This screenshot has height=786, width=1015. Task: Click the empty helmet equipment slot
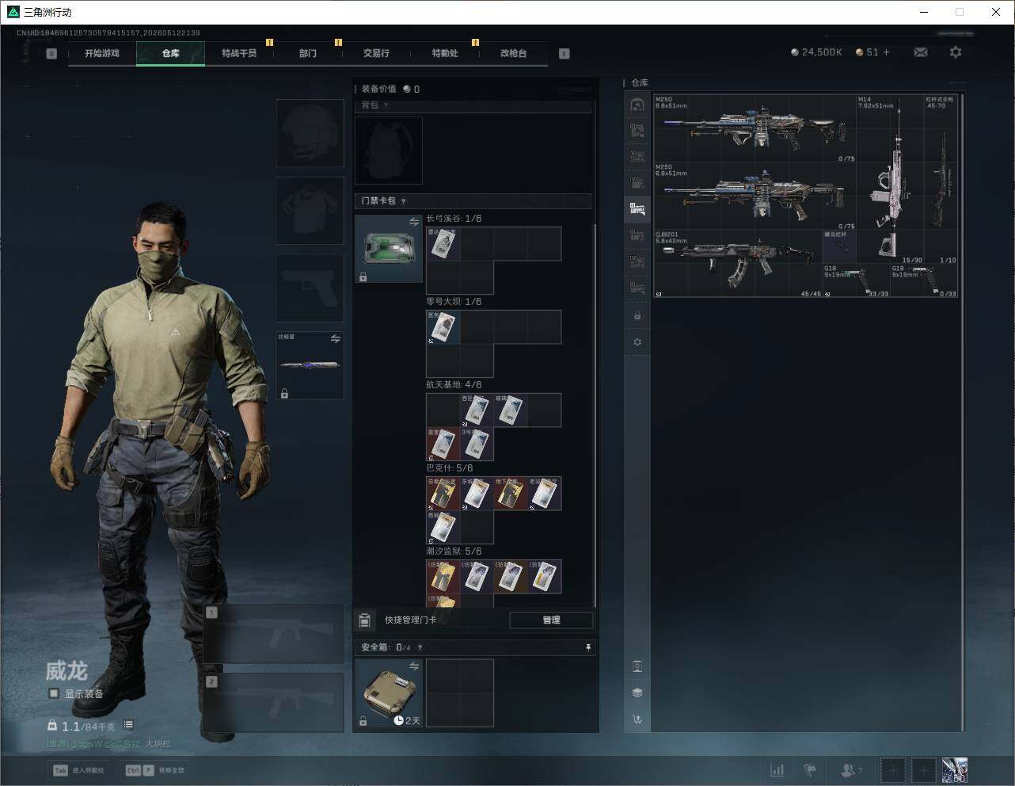click(x=310, y=133)
